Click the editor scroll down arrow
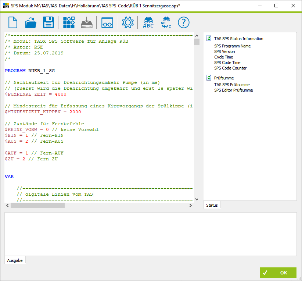This screenshot has width=302, height=281. click(197, 199)
